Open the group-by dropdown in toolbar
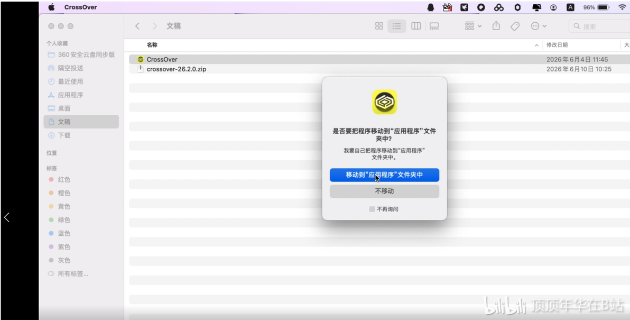Image resolution: width=630 pixels, height=320 pixels. [473, 26]
